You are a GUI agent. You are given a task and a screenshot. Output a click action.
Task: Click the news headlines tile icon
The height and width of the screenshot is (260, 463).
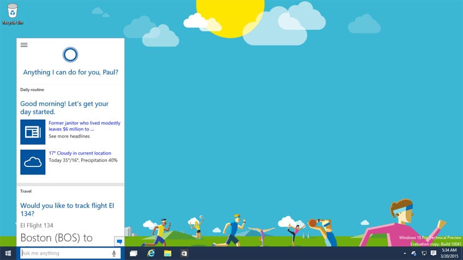coord(33,132)
